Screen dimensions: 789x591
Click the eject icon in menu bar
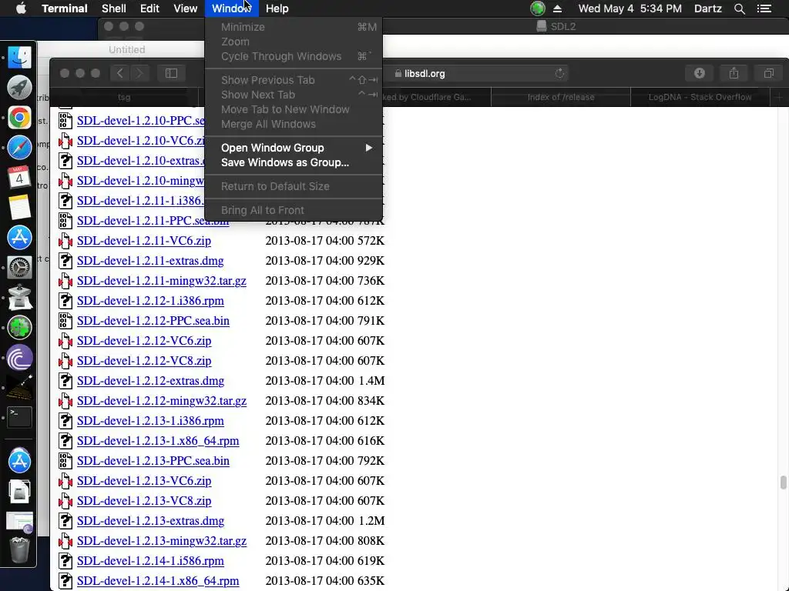(557, 8)
